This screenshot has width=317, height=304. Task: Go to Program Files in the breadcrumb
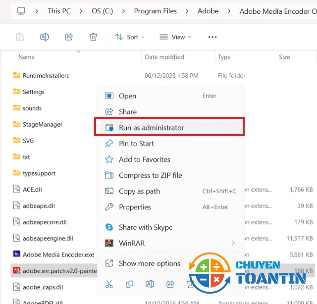coord(155,11)
